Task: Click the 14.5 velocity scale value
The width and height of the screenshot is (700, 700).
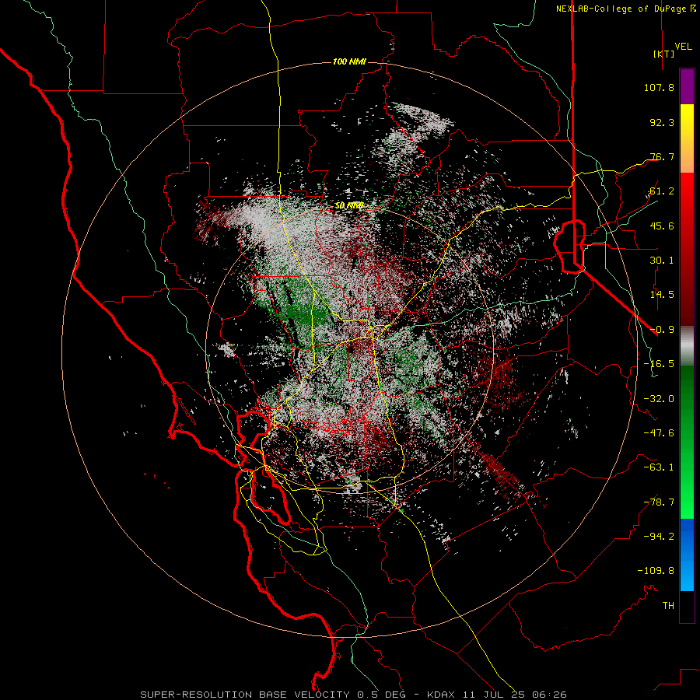Action: pyautogui.click(x=662, y=295)
